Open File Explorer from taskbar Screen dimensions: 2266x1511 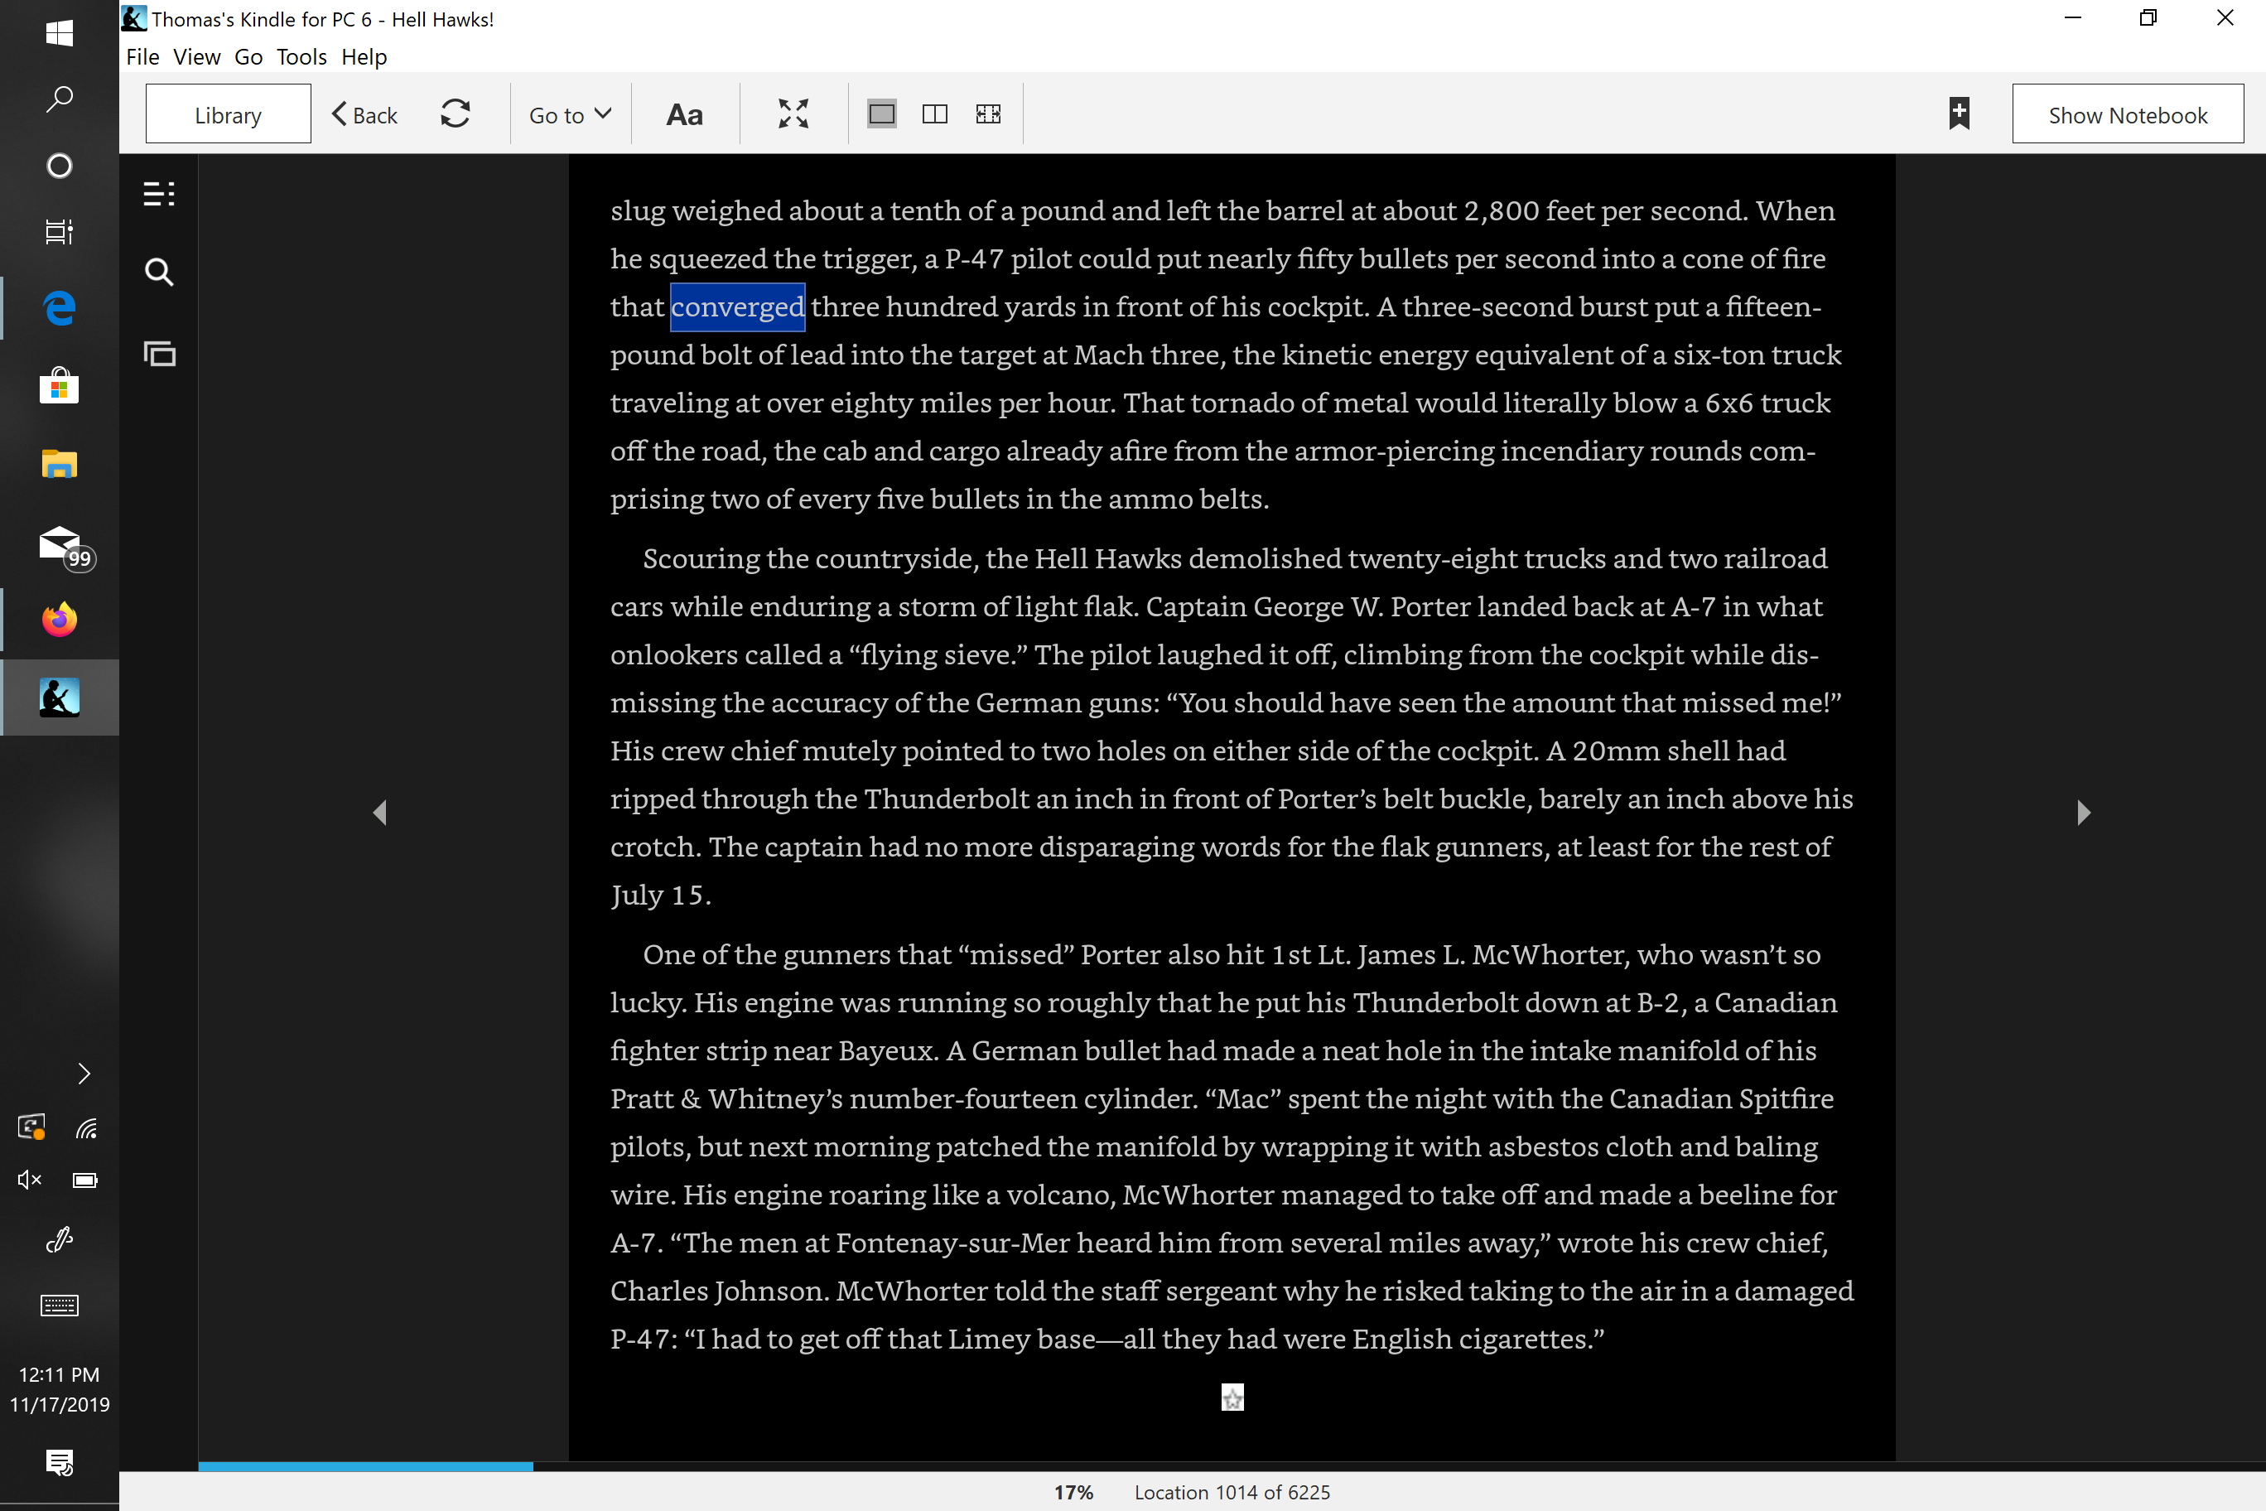[59, 464]
